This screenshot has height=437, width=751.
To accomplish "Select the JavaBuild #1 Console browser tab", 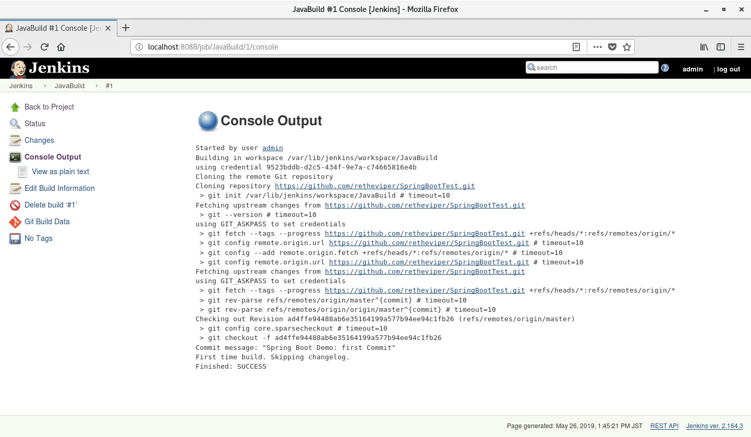I will point(57,28).
